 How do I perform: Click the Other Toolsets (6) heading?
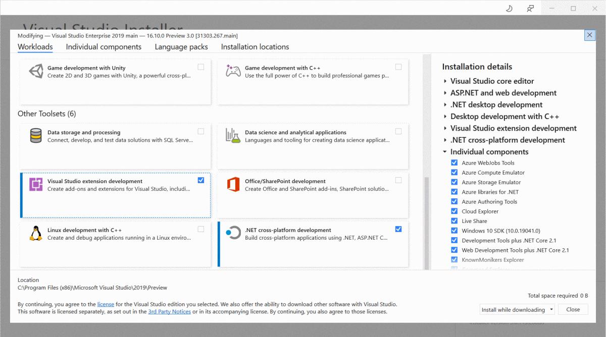click(x=47, y=114)
